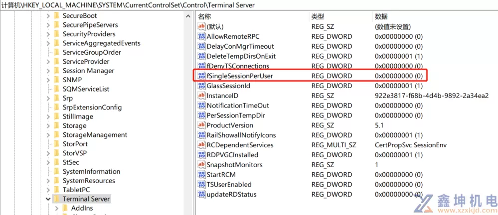Select the SrpExtensionConfig key

[x=92, y=107]
